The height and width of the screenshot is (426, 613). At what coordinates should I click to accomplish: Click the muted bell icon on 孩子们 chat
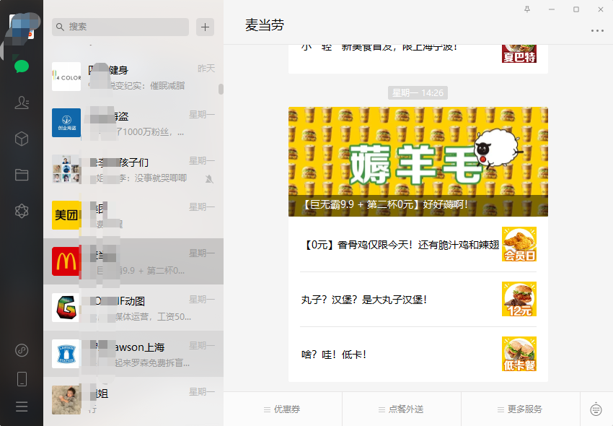[210, 179]
